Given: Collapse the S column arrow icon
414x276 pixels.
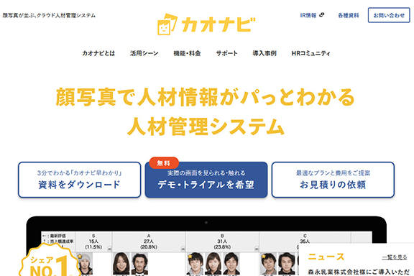Looking at the screenshot, I should point(109,249).
